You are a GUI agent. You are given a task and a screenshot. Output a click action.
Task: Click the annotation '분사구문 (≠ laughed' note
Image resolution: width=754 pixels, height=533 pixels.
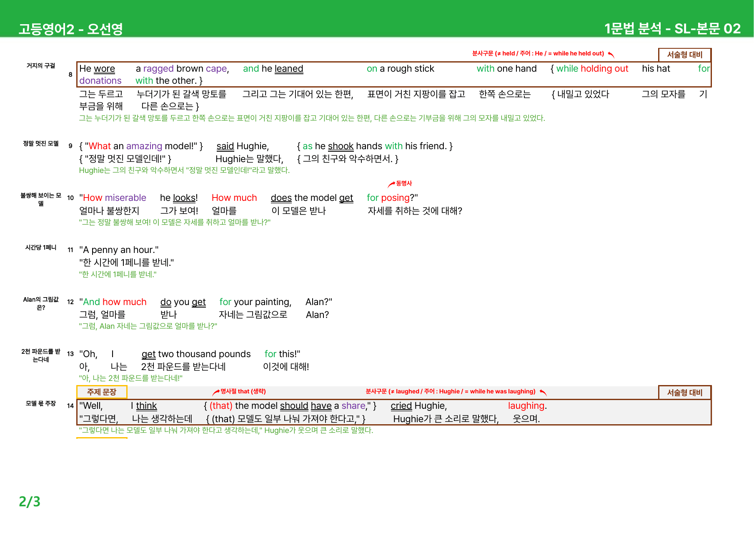click(x=451, y=391)
